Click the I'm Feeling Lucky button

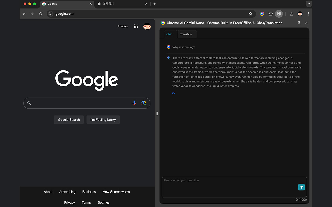click(x=103, y=120)
